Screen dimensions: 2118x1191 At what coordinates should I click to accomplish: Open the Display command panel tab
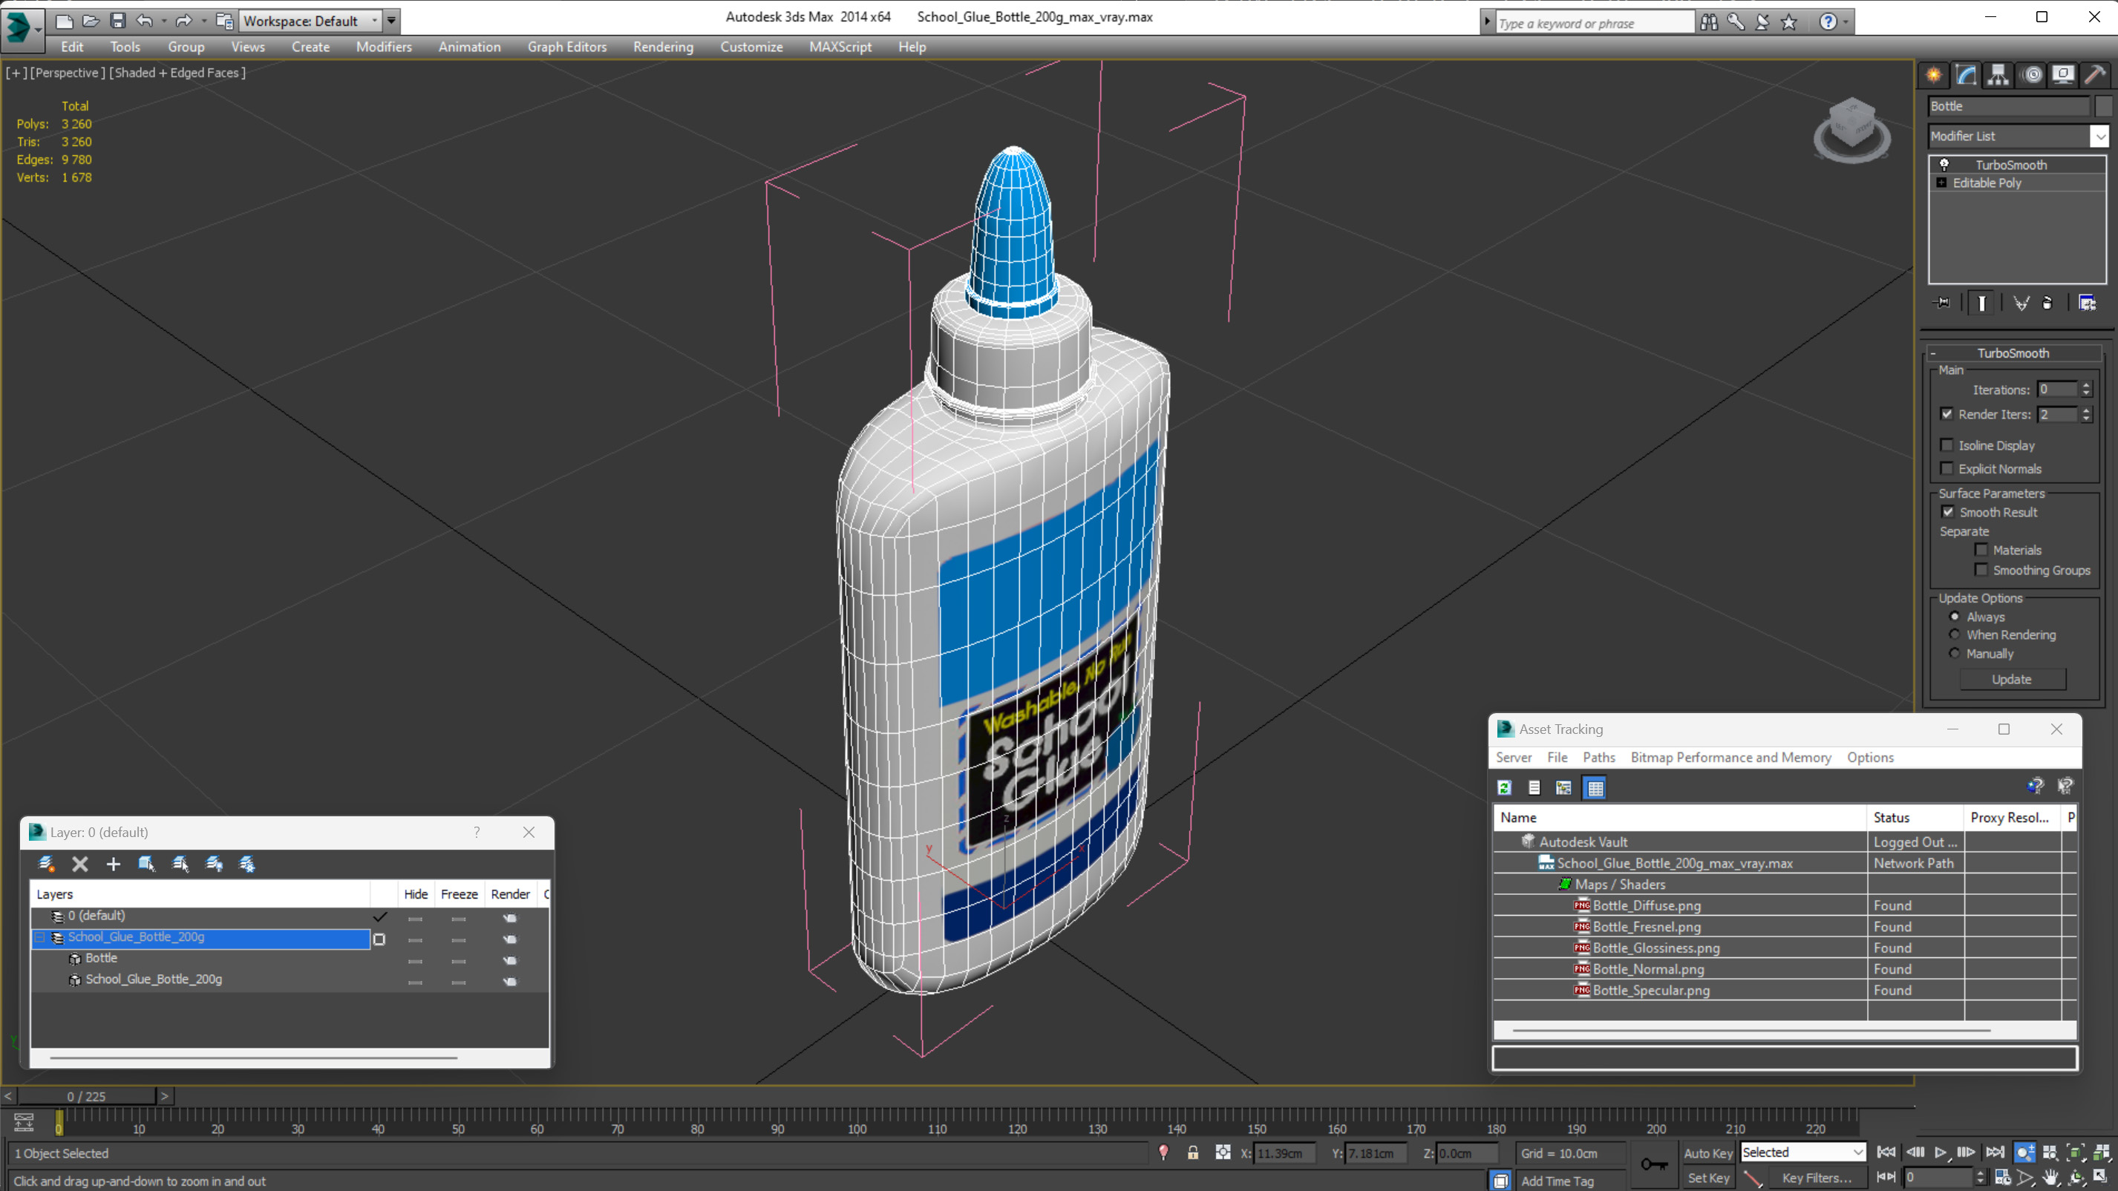pos(2063,75)
